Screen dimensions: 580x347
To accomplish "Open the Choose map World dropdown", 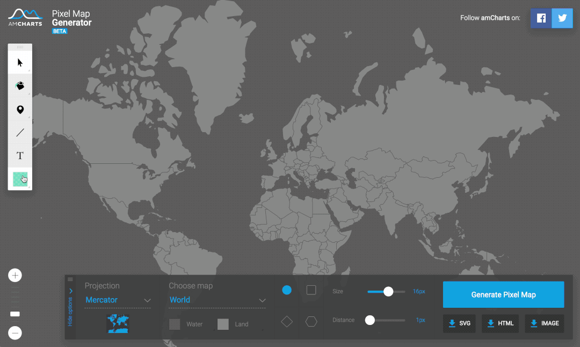I will click(x=217, y=300).
